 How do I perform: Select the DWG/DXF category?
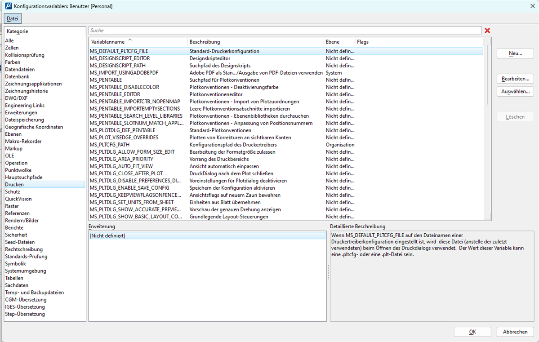(x=16, y=98)
